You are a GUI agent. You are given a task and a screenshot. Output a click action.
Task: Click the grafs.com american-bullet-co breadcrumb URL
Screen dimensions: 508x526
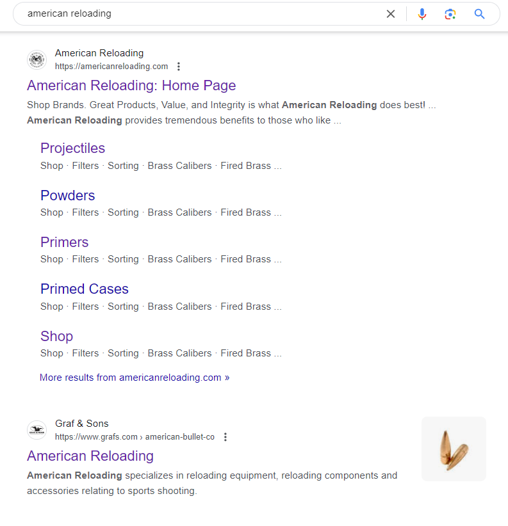coord(135,437)
